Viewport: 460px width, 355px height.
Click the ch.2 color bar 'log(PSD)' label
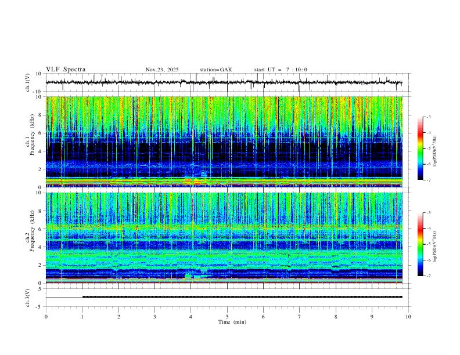click(x=435, y=247)
